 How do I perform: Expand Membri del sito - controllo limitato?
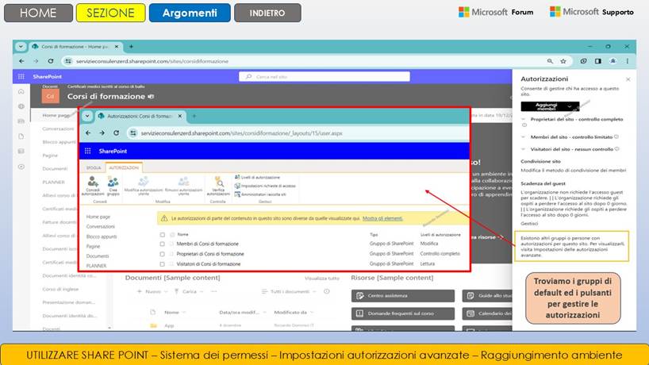point(524,137)
